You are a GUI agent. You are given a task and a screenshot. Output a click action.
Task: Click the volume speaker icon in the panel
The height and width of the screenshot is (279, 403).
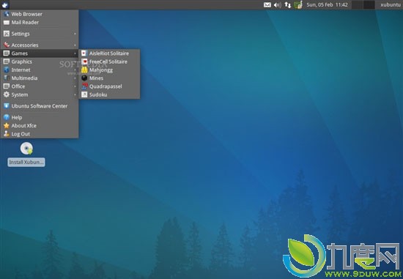(277, 5)
